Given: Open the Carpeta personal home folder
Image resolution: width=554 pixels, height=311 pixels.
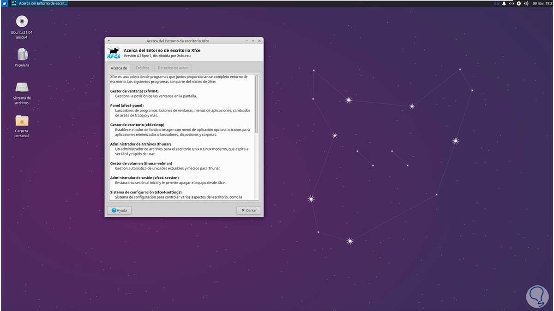Looking at the screenshot, I should point(22,120).
